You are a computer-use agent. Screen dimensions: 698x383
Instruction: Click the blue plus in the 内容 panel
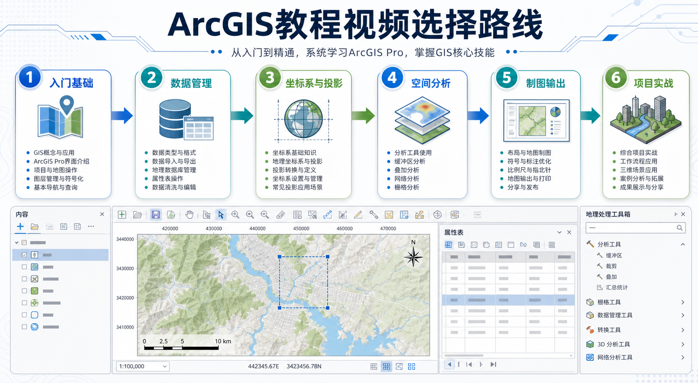point(20,226)
